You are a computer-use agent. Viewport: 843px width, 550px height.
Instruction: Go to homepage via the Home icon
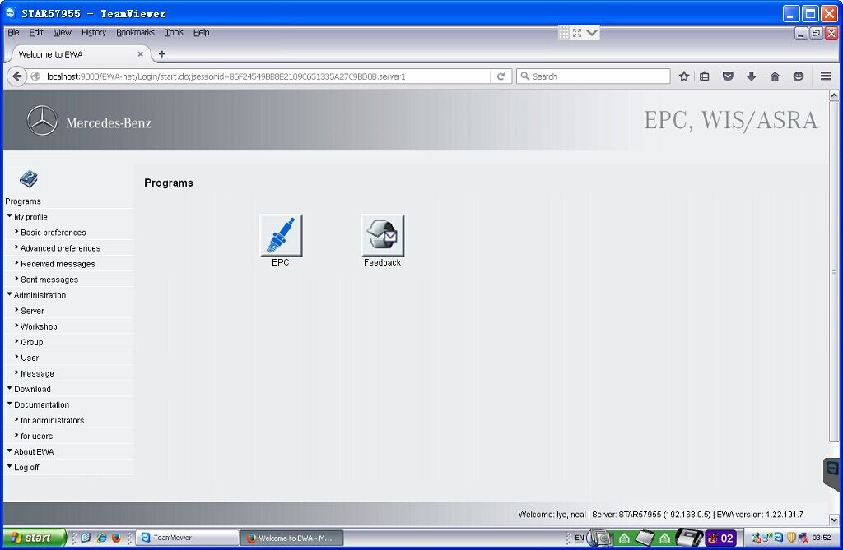pyautogui.click(x=774, y=76)
